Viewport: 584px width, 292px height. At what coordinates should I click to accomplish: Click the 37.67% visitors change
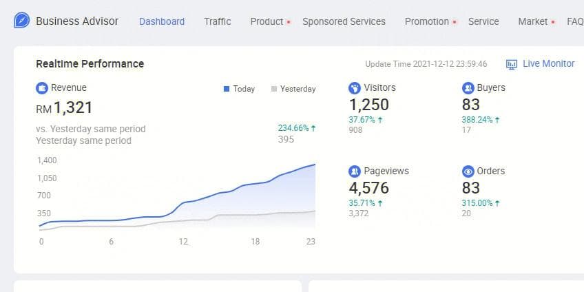[x=362, y=120]
